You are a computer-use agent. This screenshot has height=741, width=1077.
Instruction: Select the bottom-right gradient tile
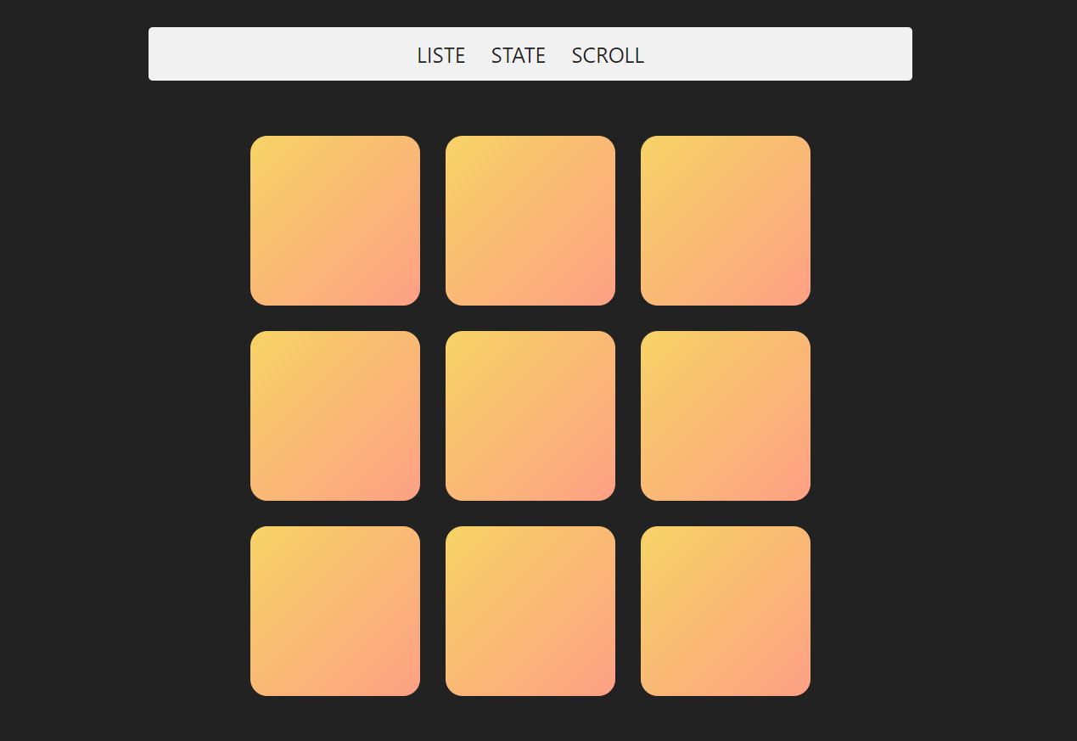point(725,610)
